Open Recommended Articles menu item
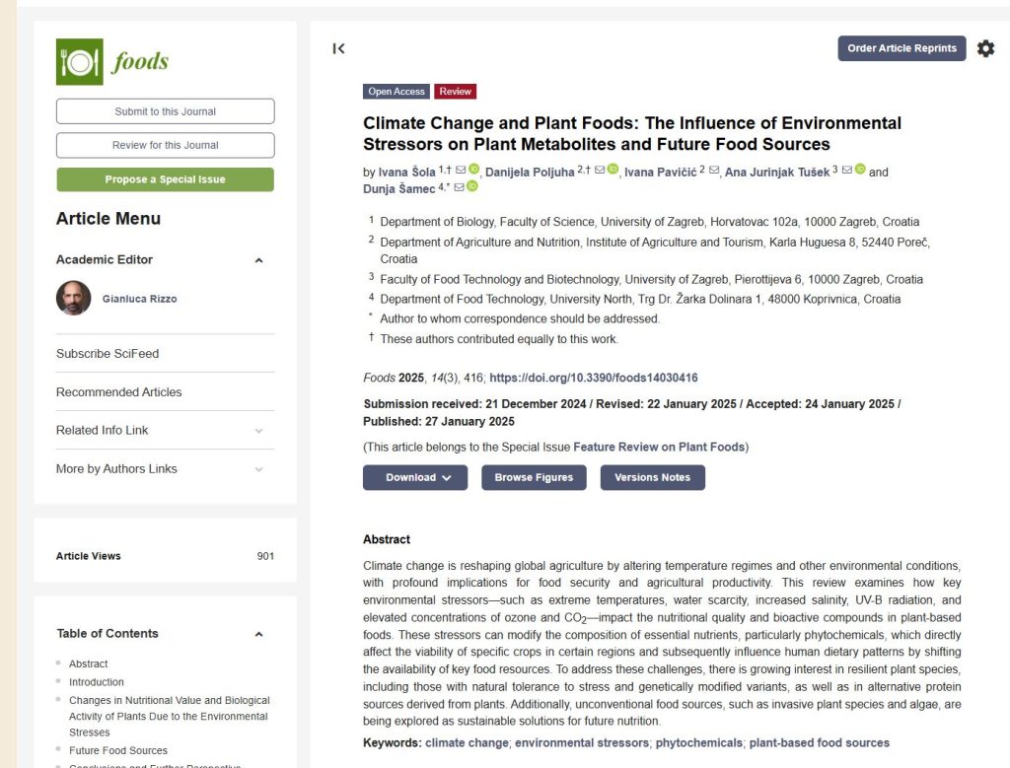Image resolution: width=1010 pixels, height=768 pixels. 119,392
